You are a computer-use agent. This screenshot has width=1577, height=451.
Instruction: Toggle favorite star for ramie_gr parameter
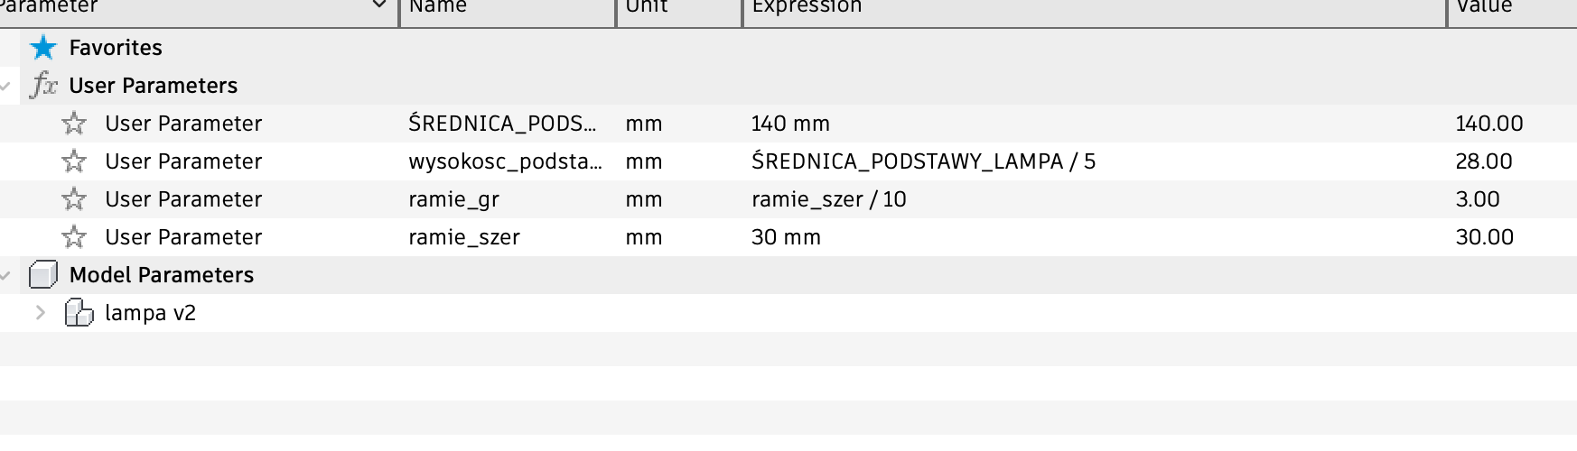coord(74,199)
